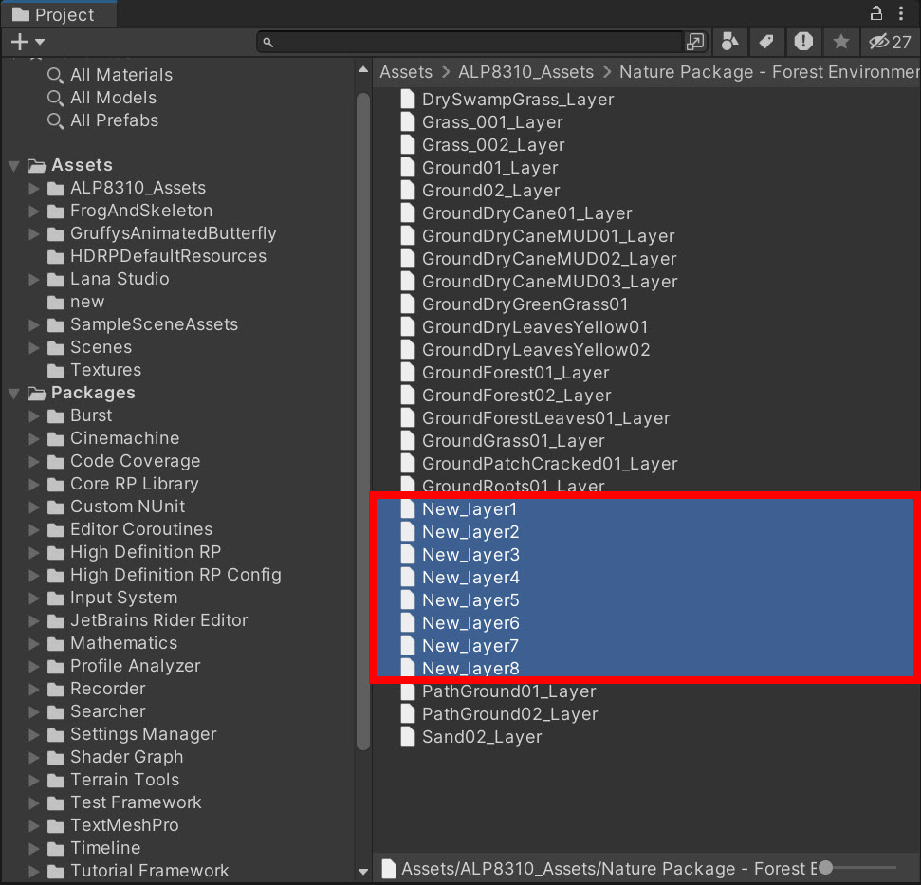Expand the GruffysAnimatedButterfly folder
This screenshot has width=921, height=885.
coord(33,234)
